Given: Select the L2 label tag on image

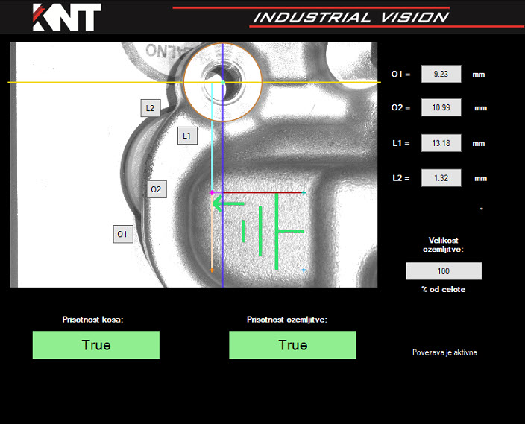Looking at the screenshot, I should (150, 108).
